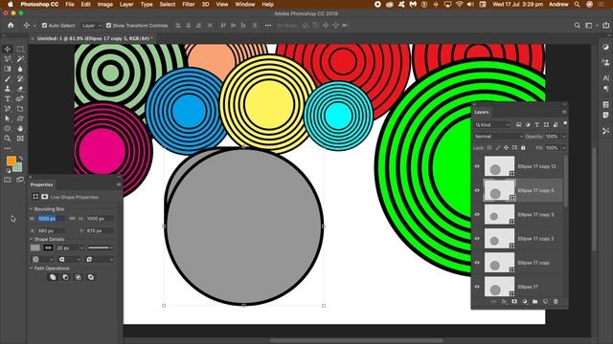Open the options bar three-dots menu
This screenshot has width=613, height=344.
point(268,26)
